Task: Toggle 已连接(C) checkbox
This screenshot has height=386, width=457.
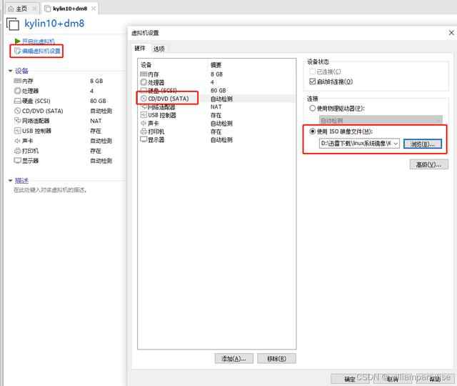Action: coord(313,71)
